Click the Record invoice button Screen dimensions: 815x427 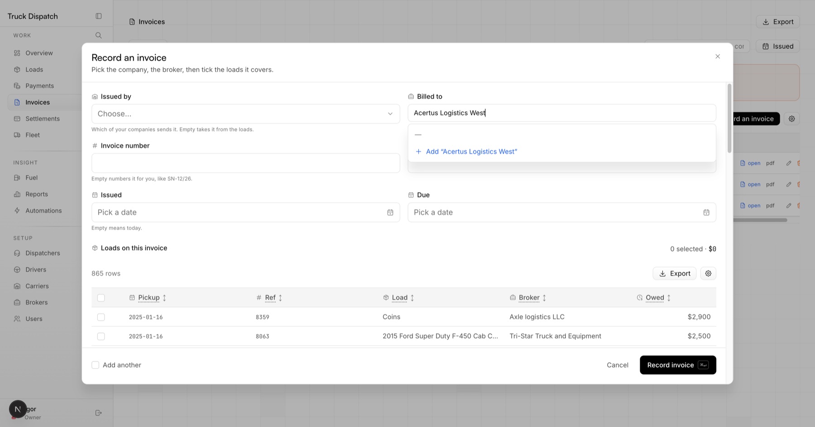[678, 365]
